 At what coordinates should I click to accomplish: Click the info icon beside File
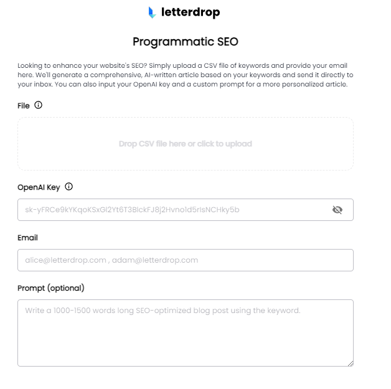coord(39,105)
